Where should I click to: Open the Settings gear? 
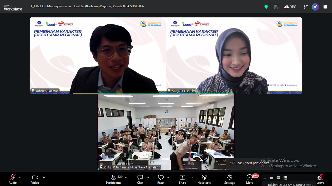(x=230, y=179)
